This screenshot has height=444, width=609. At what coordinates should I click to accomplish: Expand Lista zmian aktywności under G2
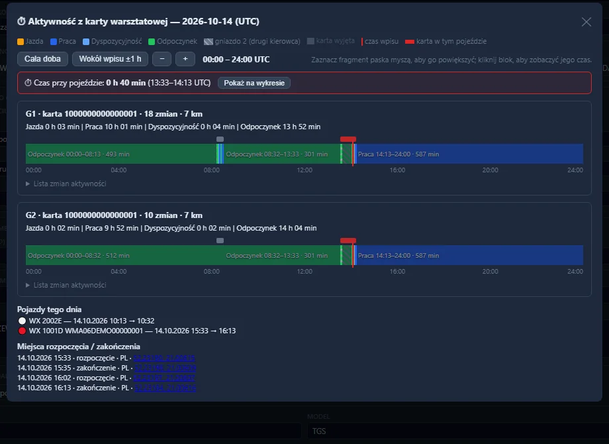(66, 285)
